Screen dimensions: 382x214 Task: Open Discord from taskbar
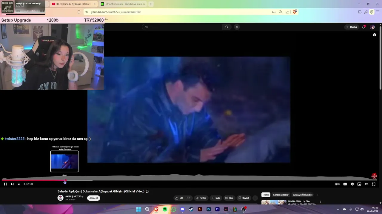[x=182, y=209]
